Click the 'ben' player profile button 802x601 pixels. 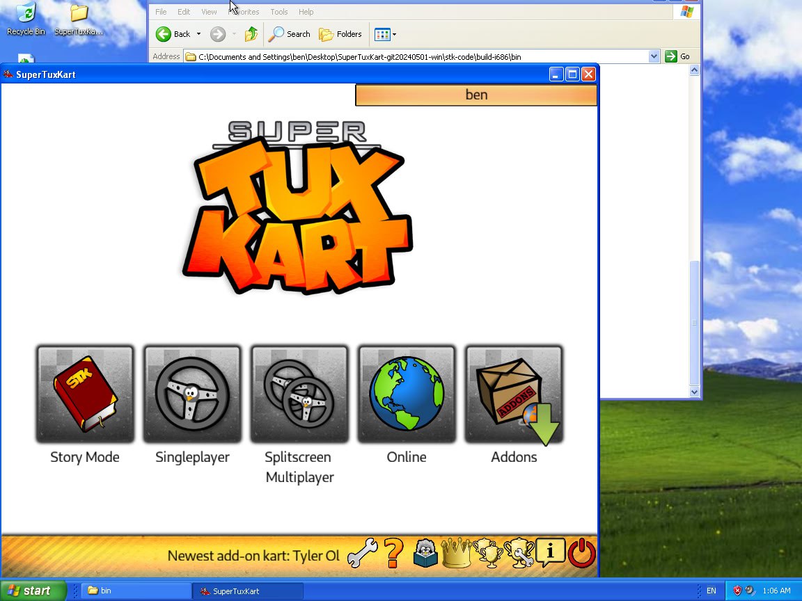click(x=476, y=95)
